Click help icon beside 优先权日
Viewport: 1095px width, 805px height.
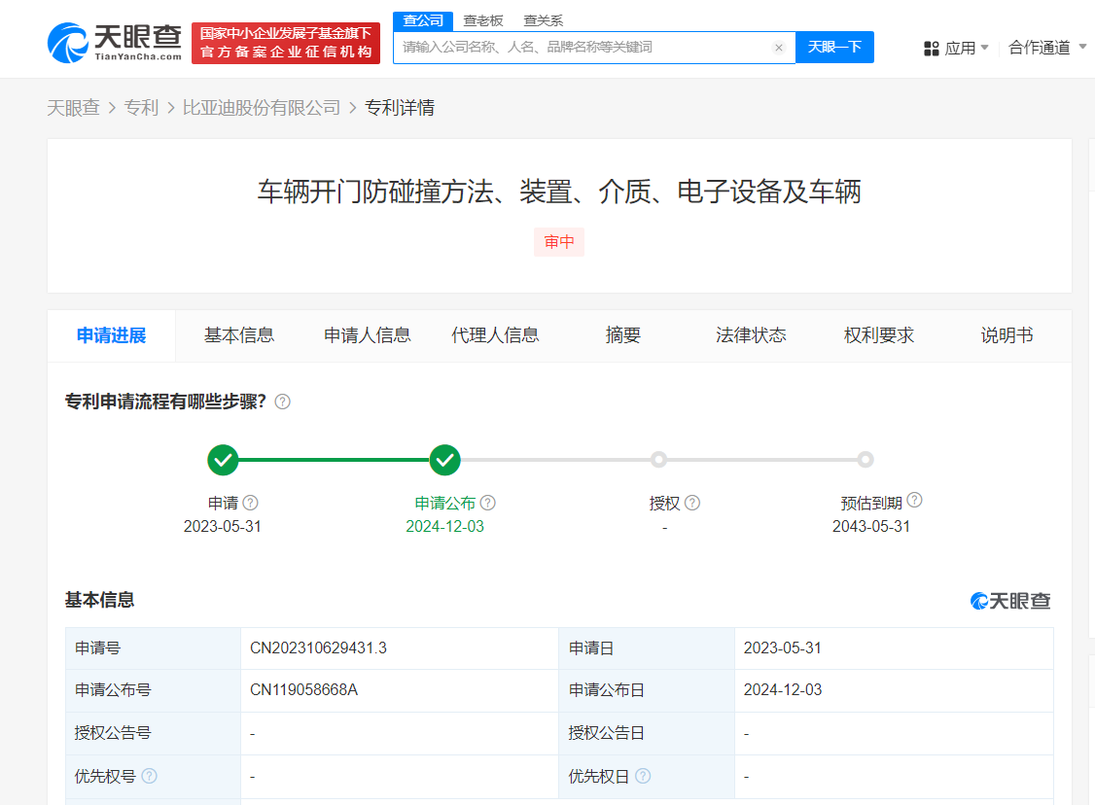(643, 776)
